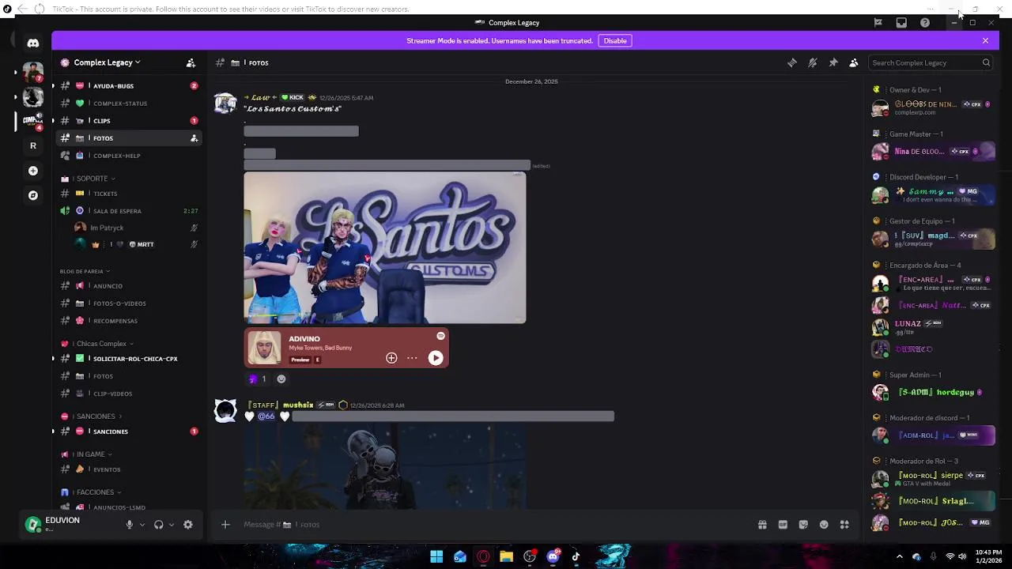Open TikTok from the taskbar
Viewport: 1012px width, 569px height.
pyautogui.click(x=576, y=556)
